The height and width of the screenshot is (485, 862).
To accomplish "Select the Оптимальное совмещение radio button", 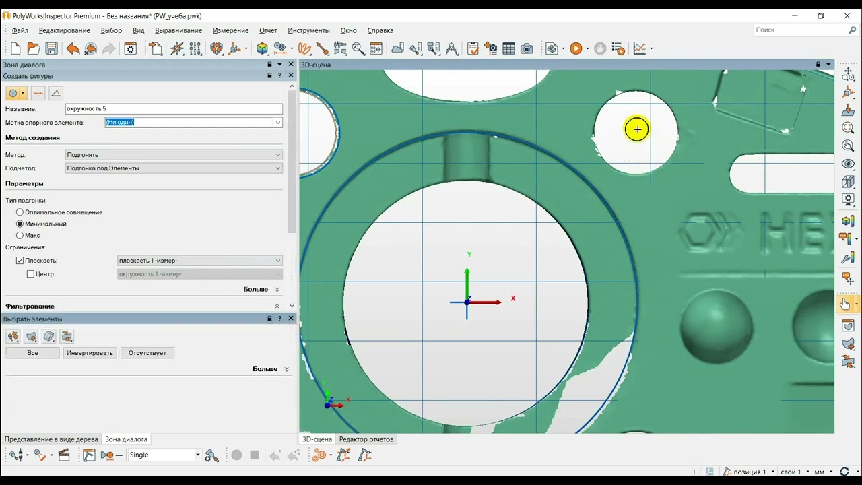I will pos(20,212).
